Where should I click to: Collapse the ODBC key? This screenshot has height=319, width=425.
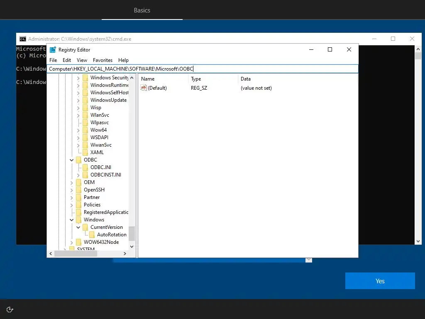(71, 160)
